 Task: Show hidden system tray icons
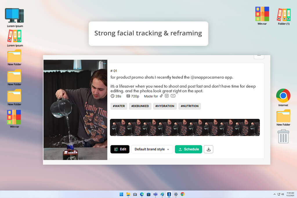click(274, 194)
